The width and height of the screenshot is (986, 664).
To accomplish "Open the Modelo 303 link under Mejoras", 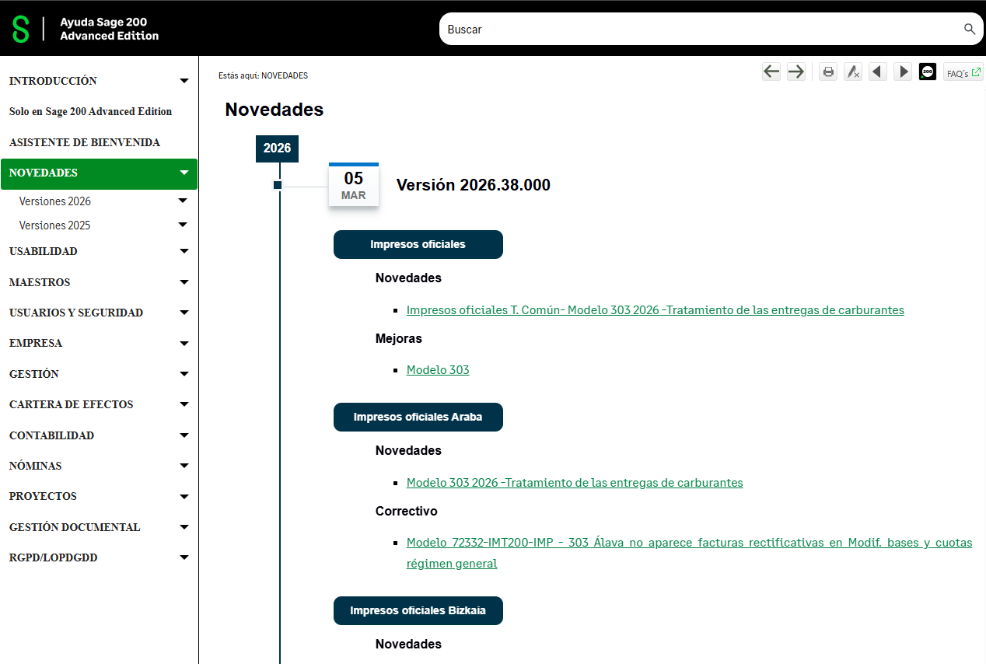I will coord(438,370).
